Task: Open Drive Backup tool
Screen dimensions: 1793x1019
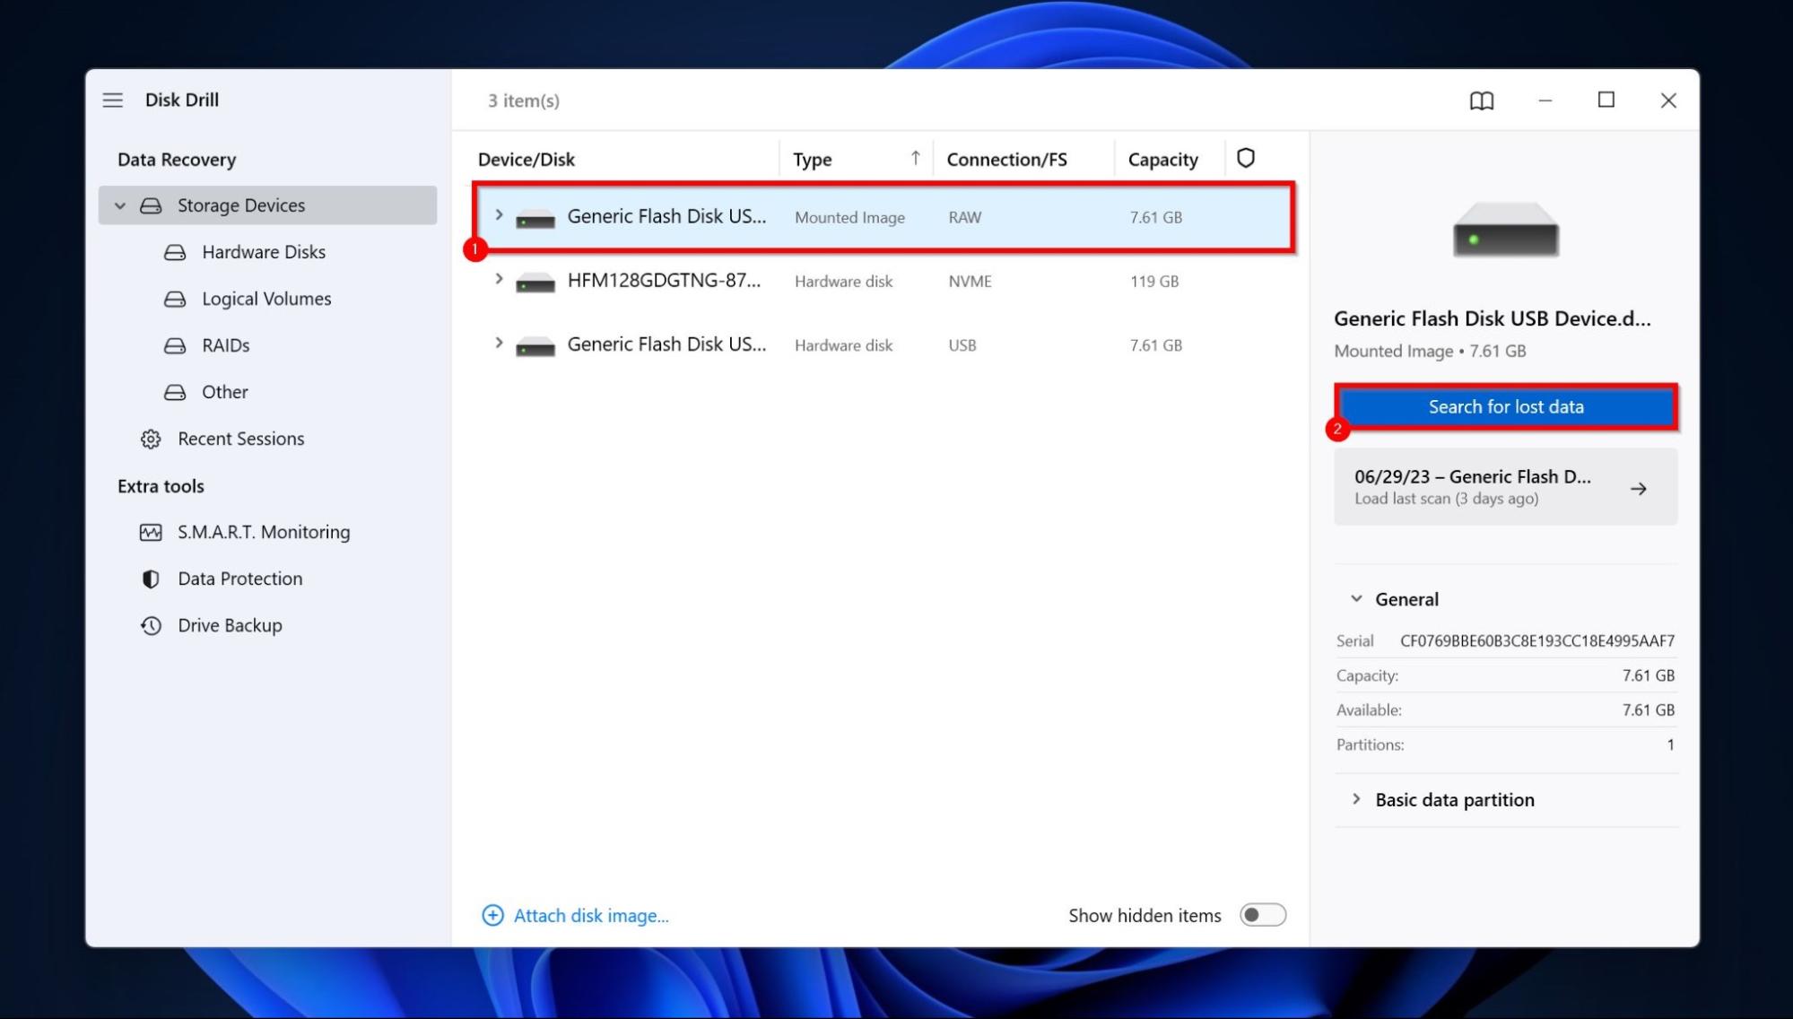Action: pos(229,623)
